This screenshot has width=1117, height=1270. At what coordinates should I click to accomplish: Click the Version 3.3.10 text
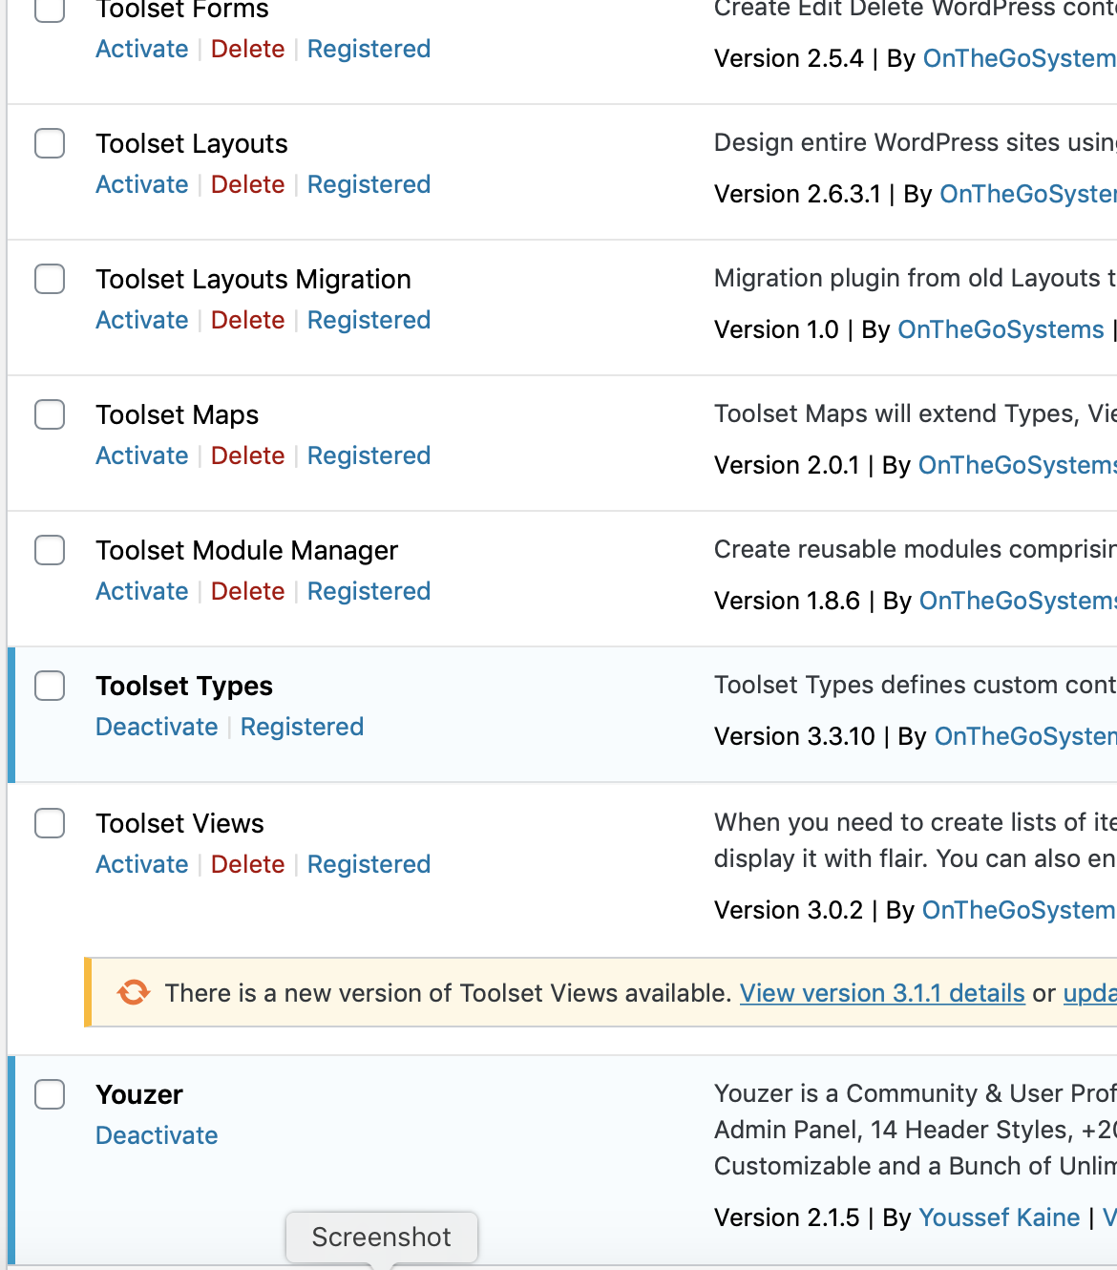pyautogui.click(x=794, y=736)
